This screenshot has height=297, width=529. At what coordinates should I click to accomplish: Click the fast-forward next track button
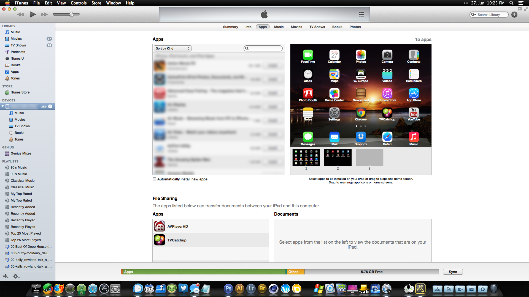(44, 14)
